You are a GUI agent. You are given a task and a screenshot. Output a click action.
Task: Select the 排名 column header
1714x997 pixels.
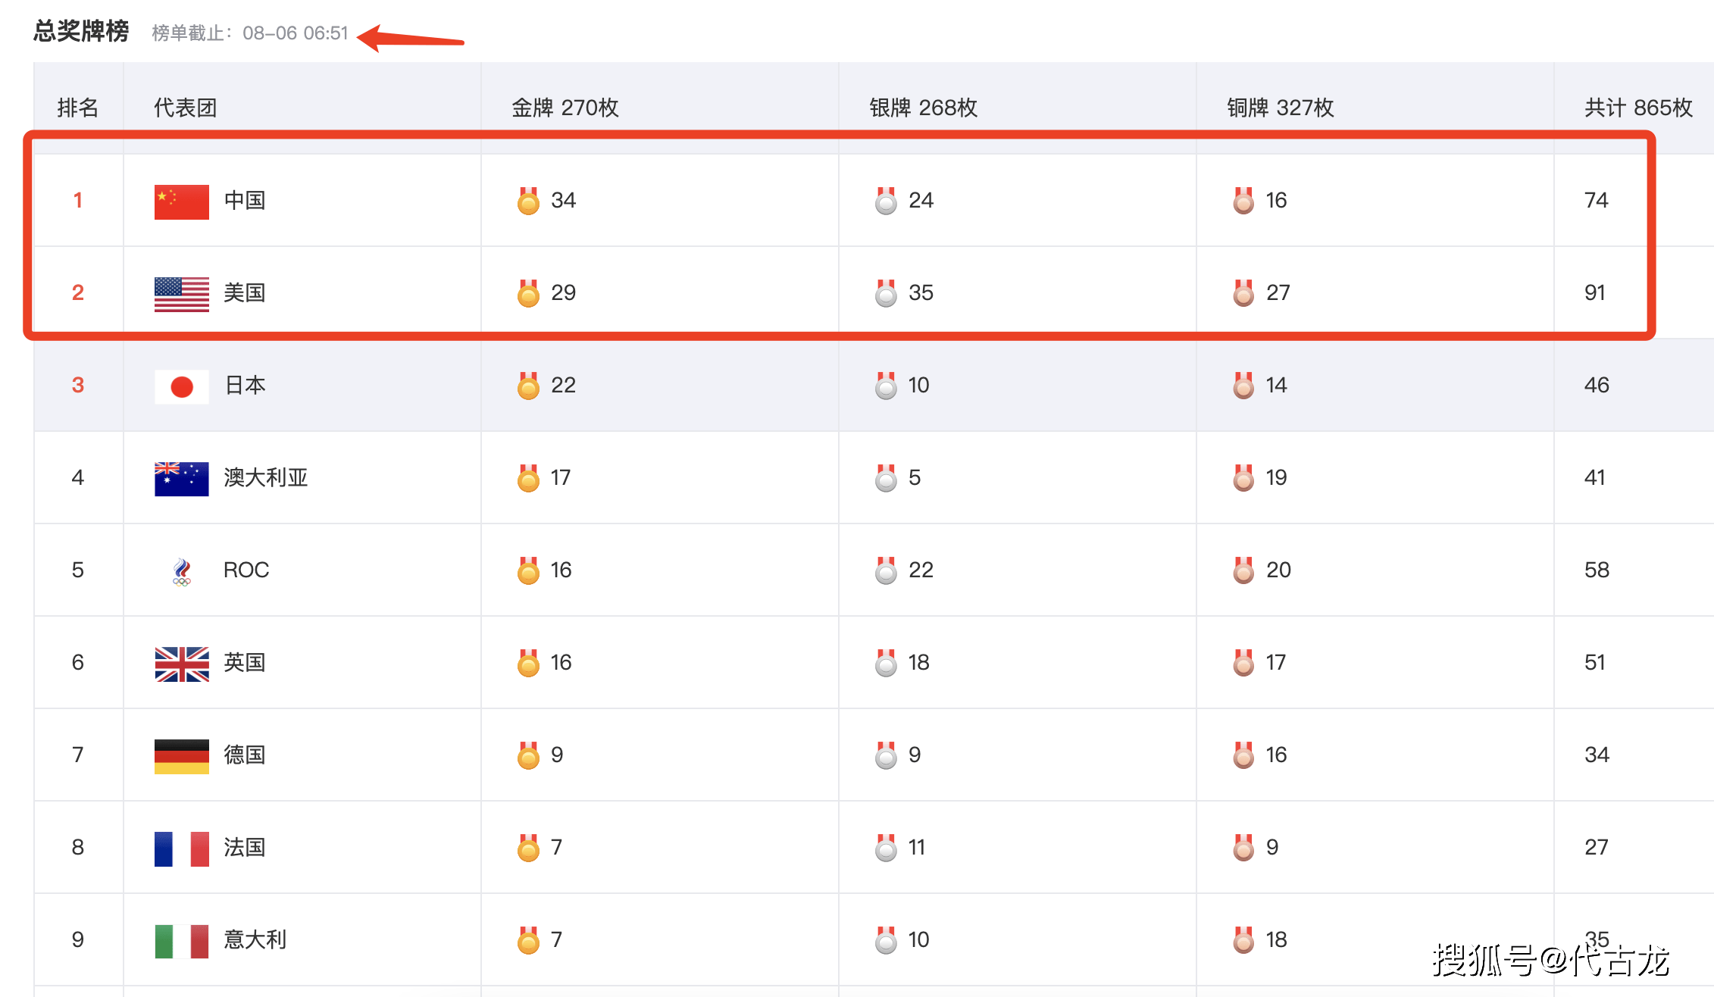[x=78, y=108]
